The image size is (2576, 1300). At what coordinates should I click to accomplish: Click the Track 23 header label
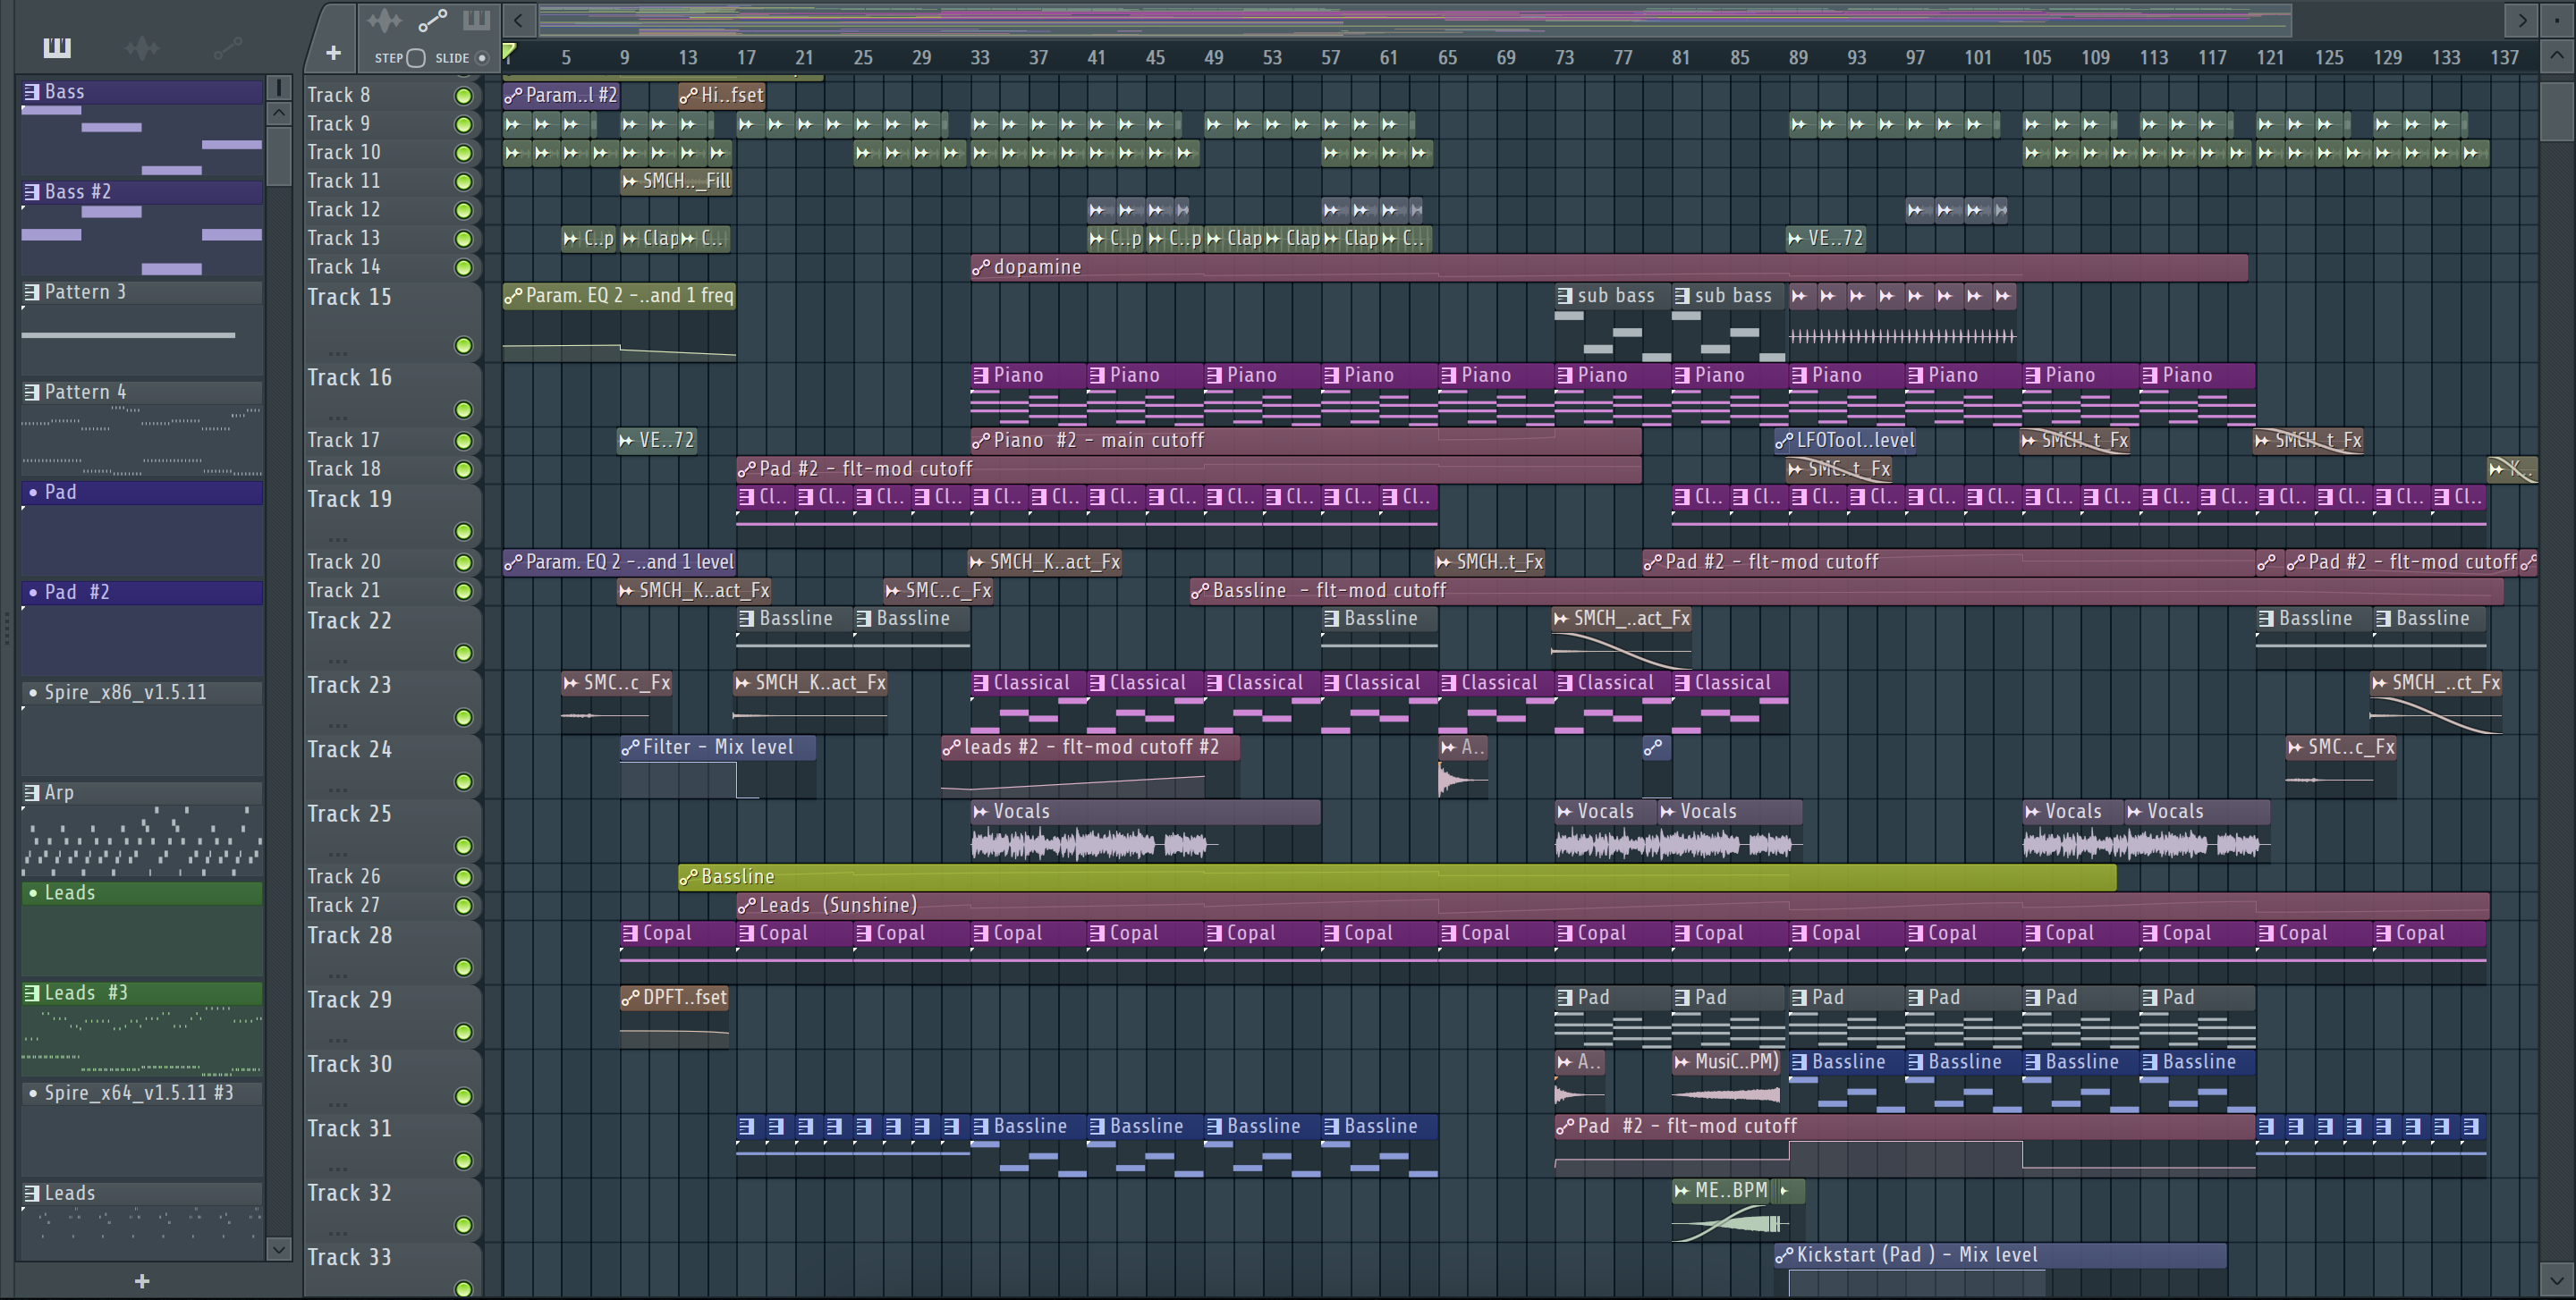point(349,685)
